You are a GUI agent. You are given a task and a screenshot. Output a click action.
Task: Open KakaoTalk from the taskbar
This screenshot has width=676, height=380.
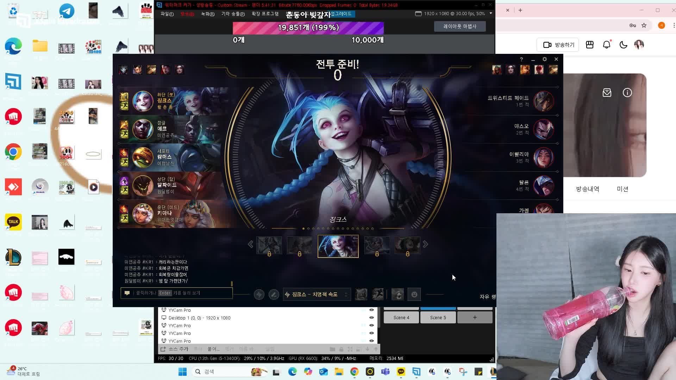click(x=401, y=372)
